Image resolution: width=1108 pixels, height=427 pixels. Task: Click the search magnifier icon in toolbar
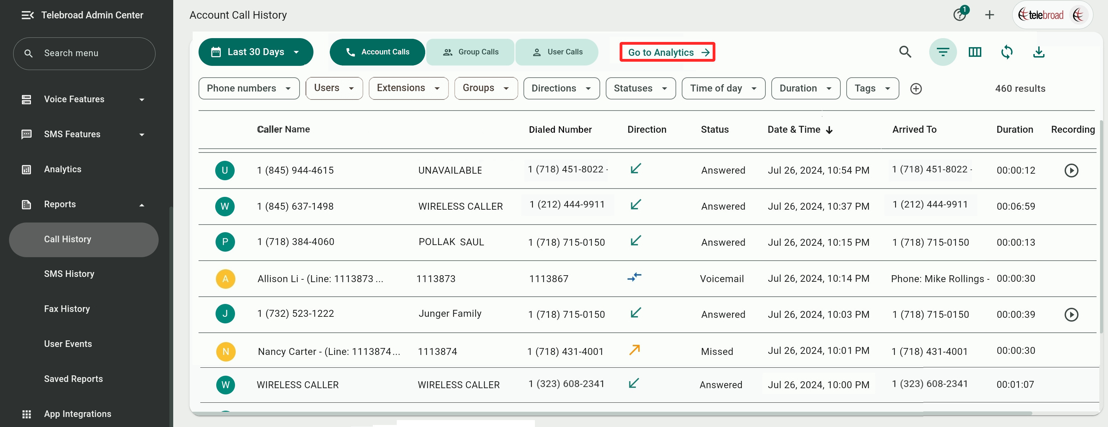(905, 52)
